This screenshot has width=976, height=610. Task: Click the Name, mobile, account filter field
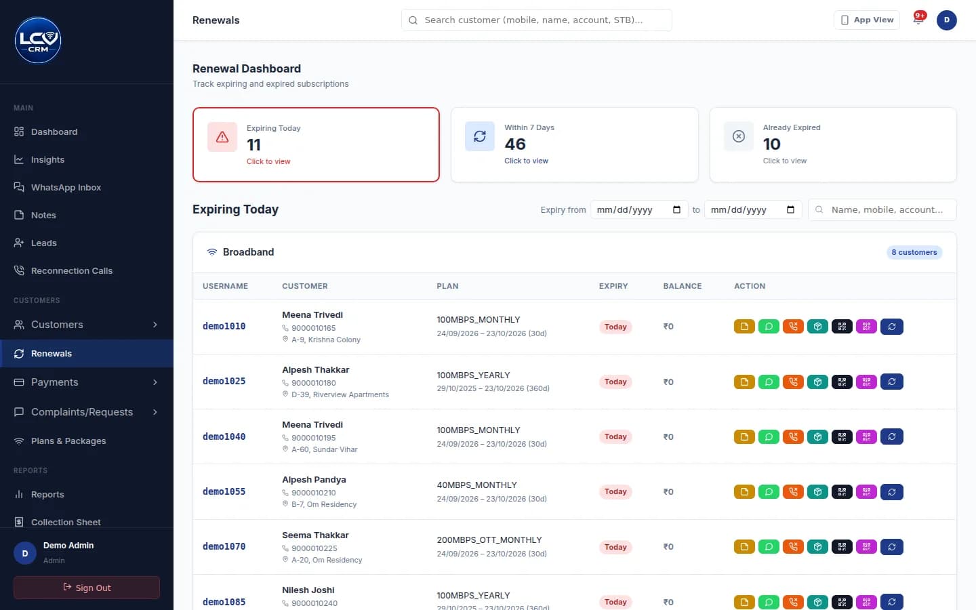coord(882,210)
